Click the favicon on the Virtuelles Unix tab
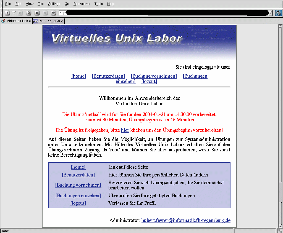 3,21
